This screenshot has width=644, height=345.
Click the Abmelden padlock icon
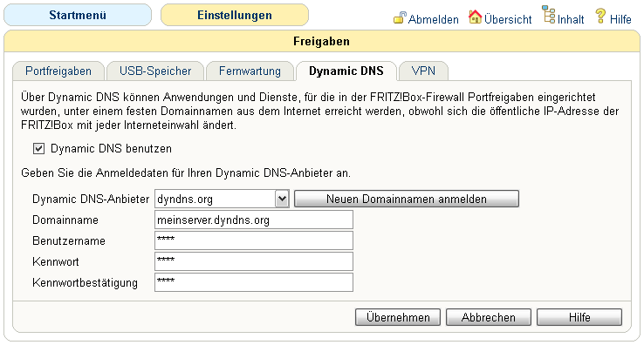[400, 17]
